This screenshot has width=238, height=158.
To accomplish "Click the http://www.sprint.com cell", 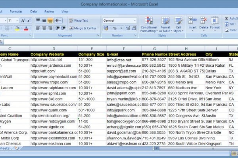I will coord(54,94).
